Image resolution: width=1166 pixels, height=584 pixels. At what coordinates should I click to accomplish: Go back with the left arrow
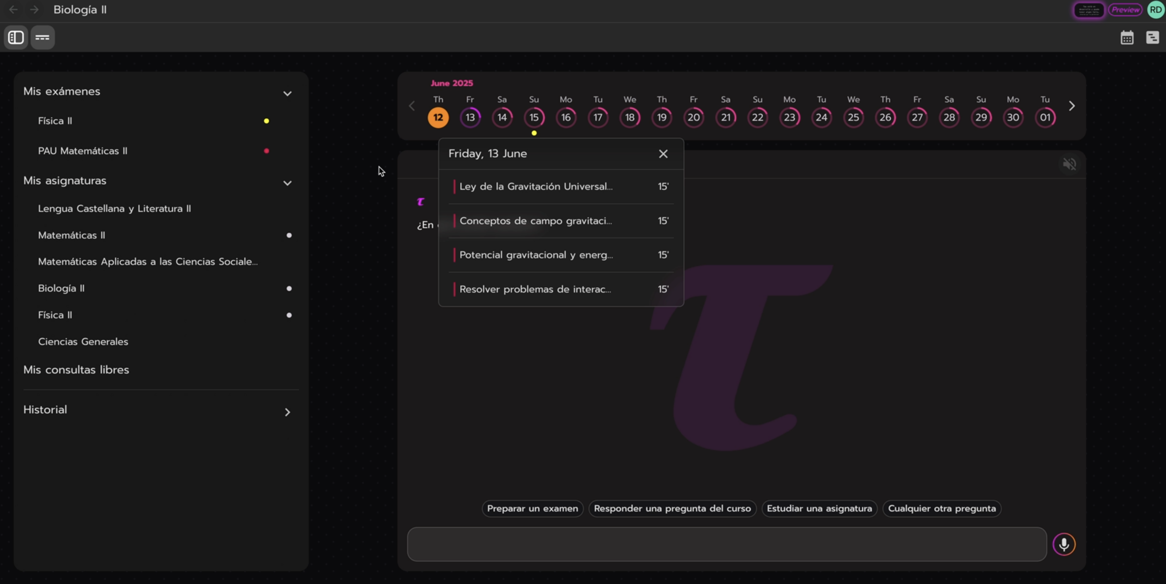coord(13,10)
